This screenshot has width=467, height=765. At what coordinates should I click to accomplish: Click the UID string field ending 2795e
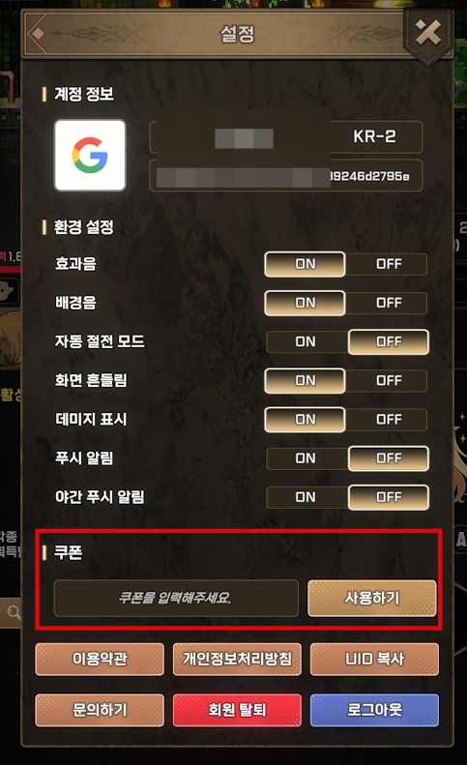(x=286, y=176)
